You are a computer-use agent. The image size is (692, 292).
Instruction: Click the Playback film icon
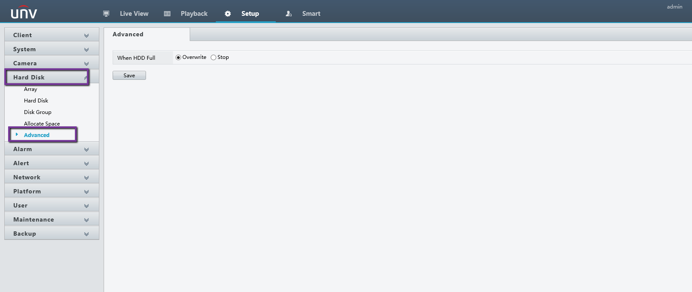click(x=167, y=14)
